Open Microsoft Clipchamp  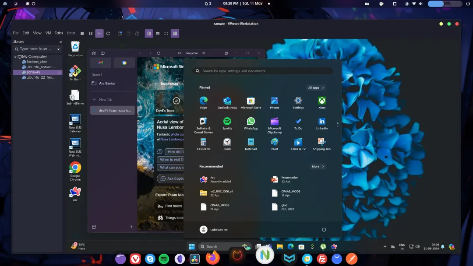point(275,125)
